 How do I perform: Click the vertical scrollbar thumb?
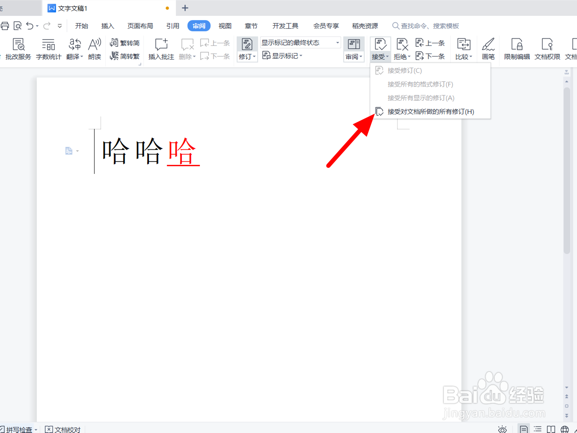[x=567, y=171]
